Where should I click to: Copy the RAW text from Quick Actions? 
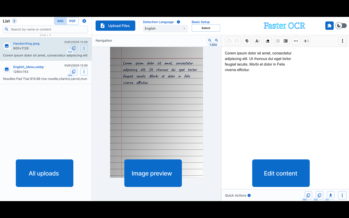[x=308, y=195]
